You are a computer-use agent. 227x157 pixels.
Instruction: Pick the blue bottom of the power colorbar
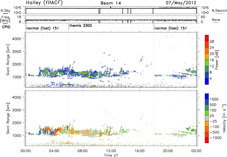207,81
